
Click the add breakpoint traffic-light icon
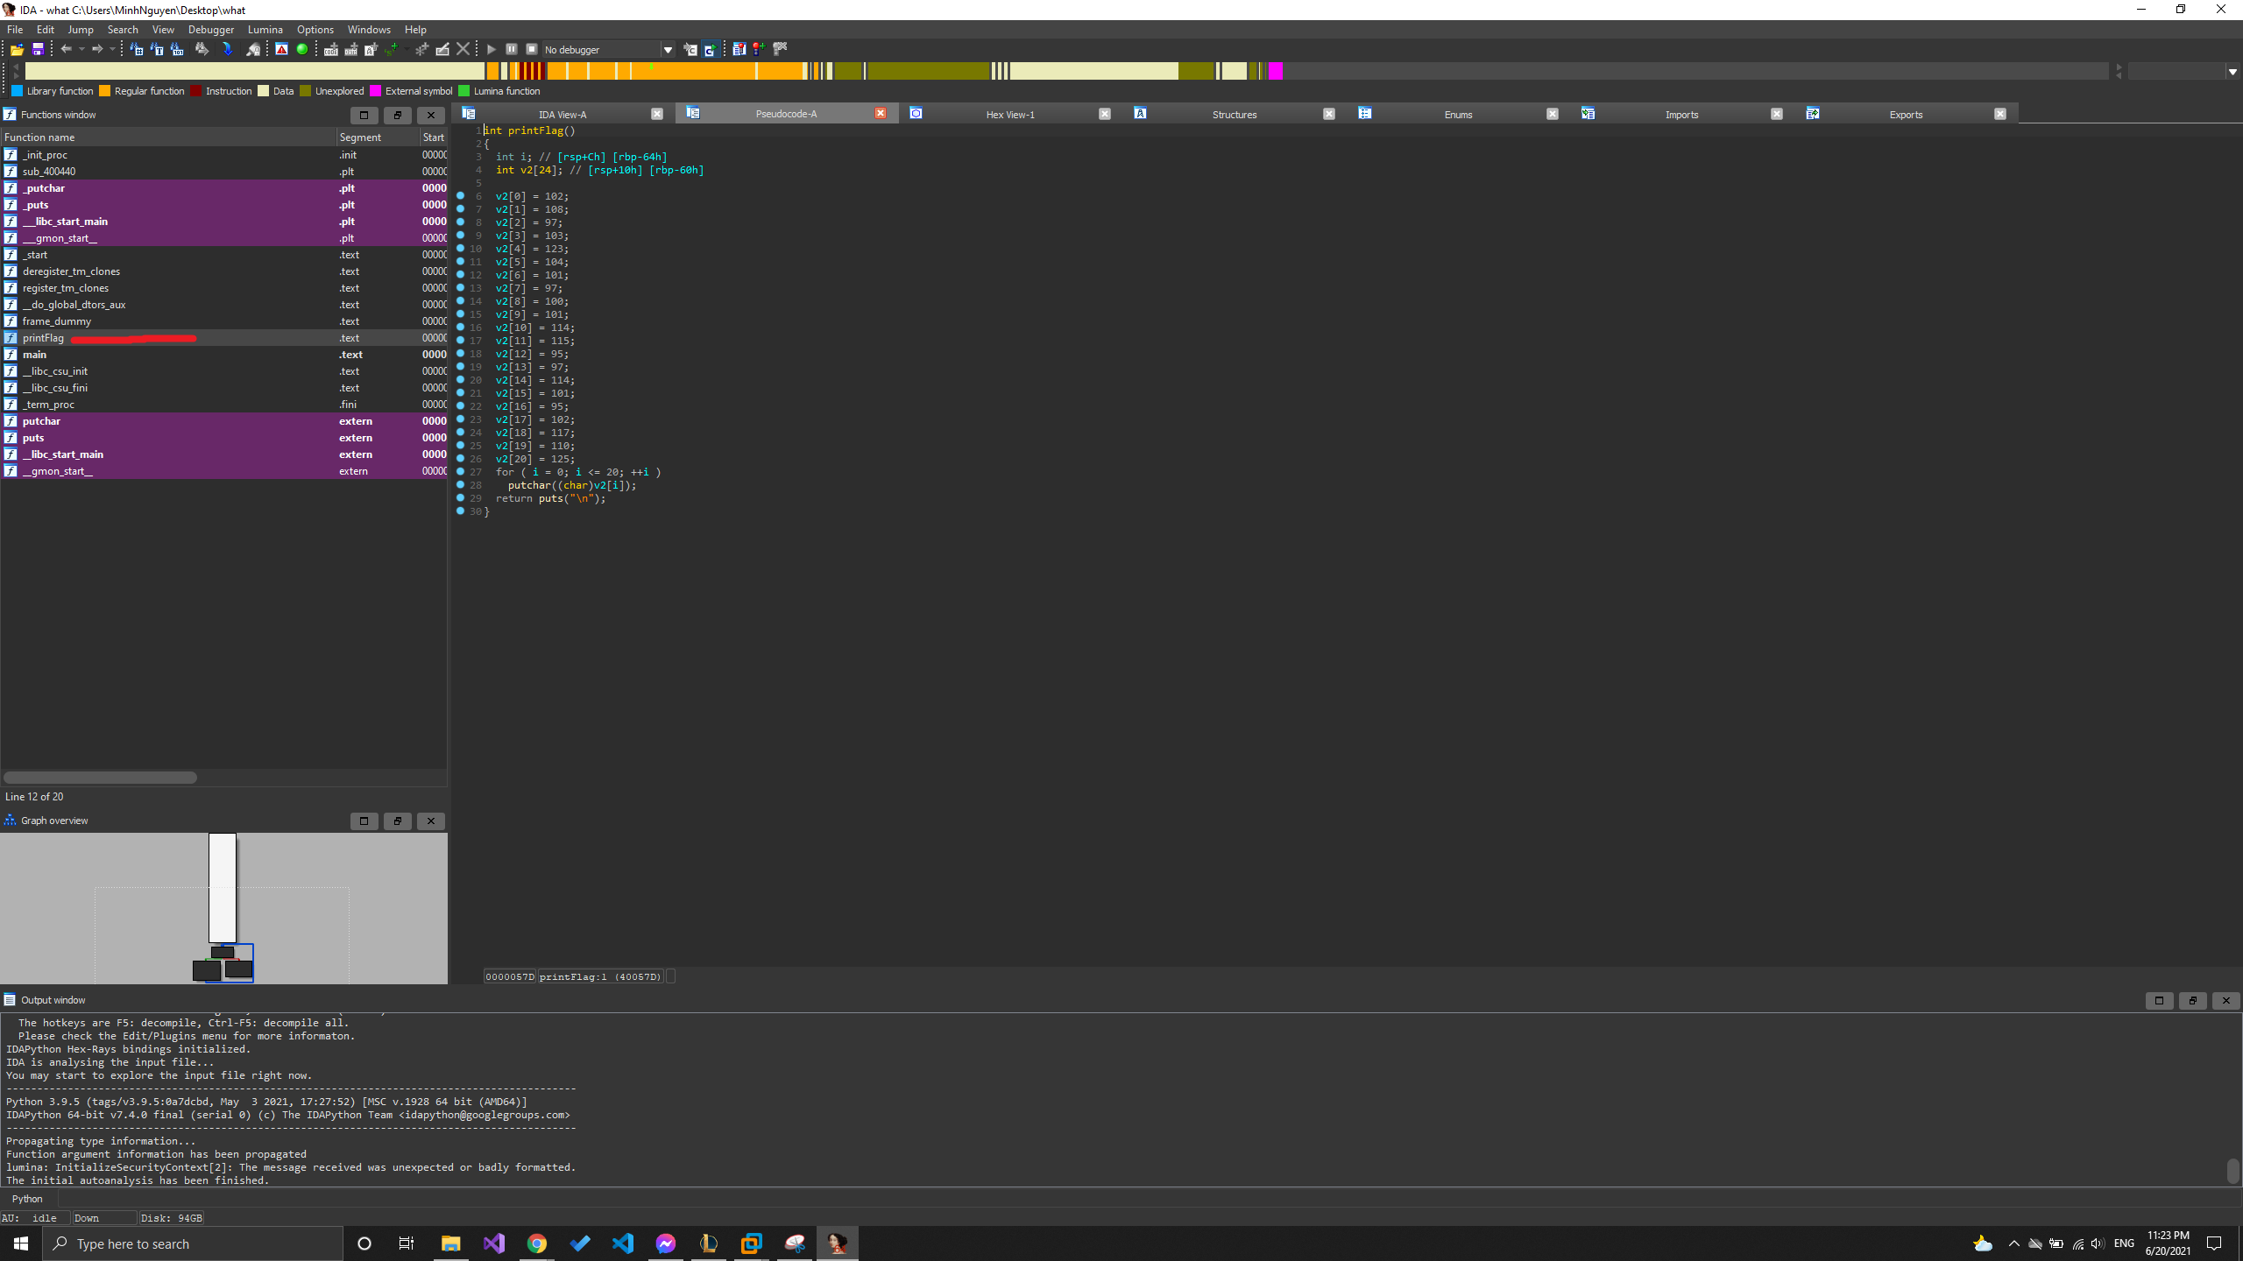[x=759, y=50]
